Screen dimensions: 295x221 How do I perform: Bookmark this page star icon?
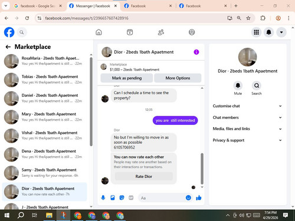click(x=248, y=18)
